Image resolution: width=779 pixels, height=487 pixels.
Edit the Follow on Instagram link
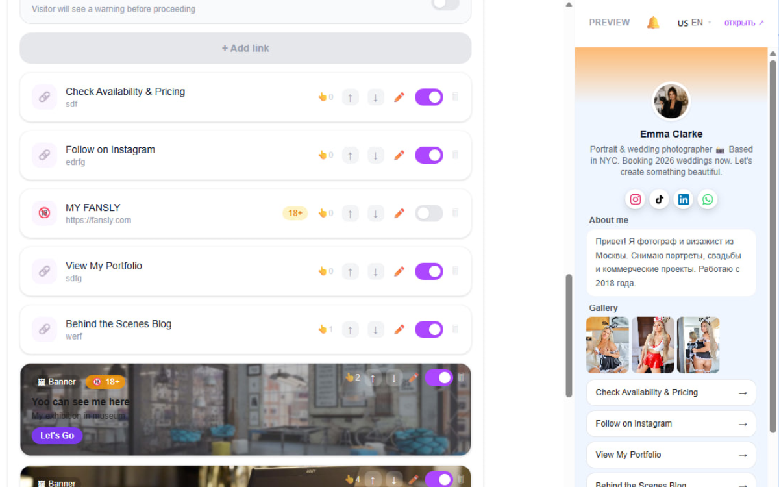[x=399, y=155]
